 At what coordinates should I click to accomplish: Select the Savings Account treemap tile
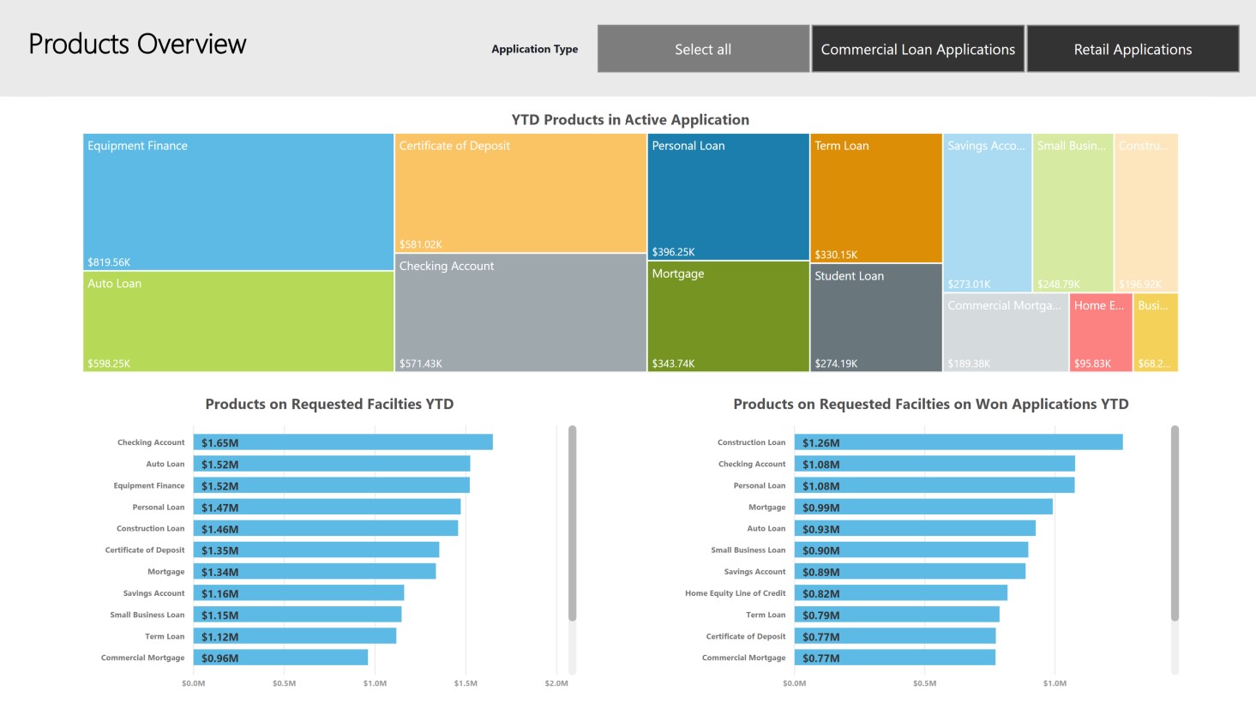[x=988, y=213]
